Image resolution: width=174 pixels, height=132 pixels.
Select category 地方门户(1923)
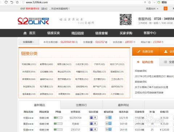point(117,64)
